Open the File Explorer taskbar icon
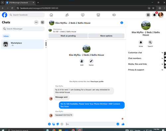 tap(60, 130)
